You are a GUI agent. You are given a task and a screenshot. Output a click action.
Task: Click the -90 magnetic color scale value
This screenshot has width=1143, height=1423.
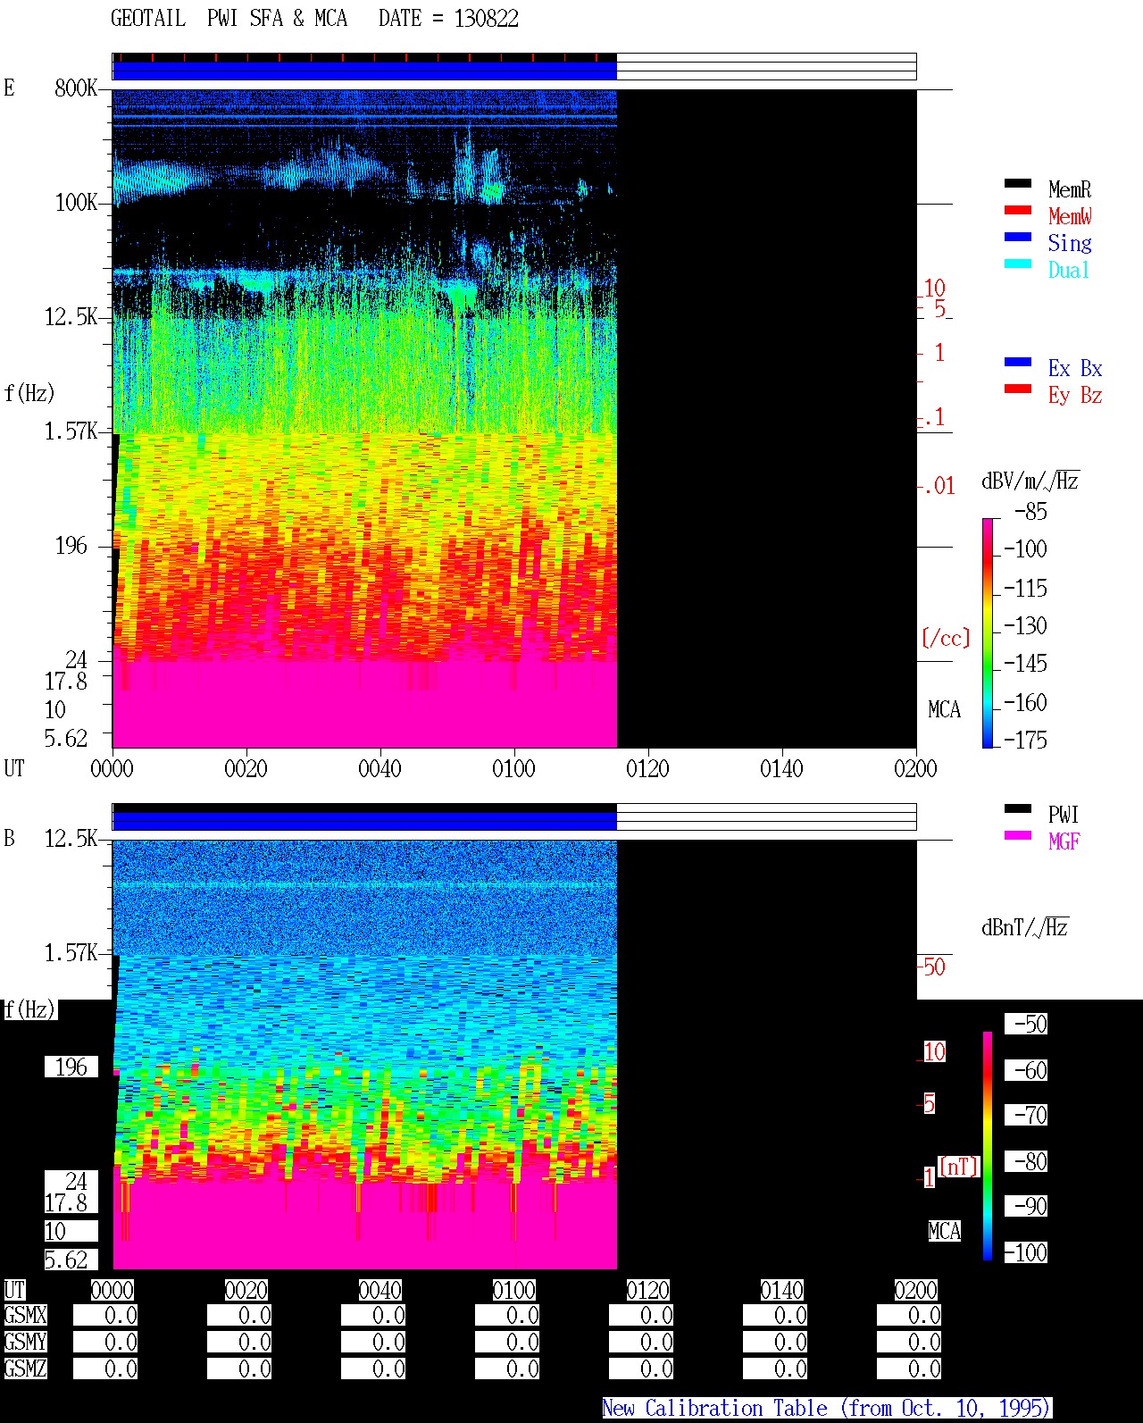1026,1206
